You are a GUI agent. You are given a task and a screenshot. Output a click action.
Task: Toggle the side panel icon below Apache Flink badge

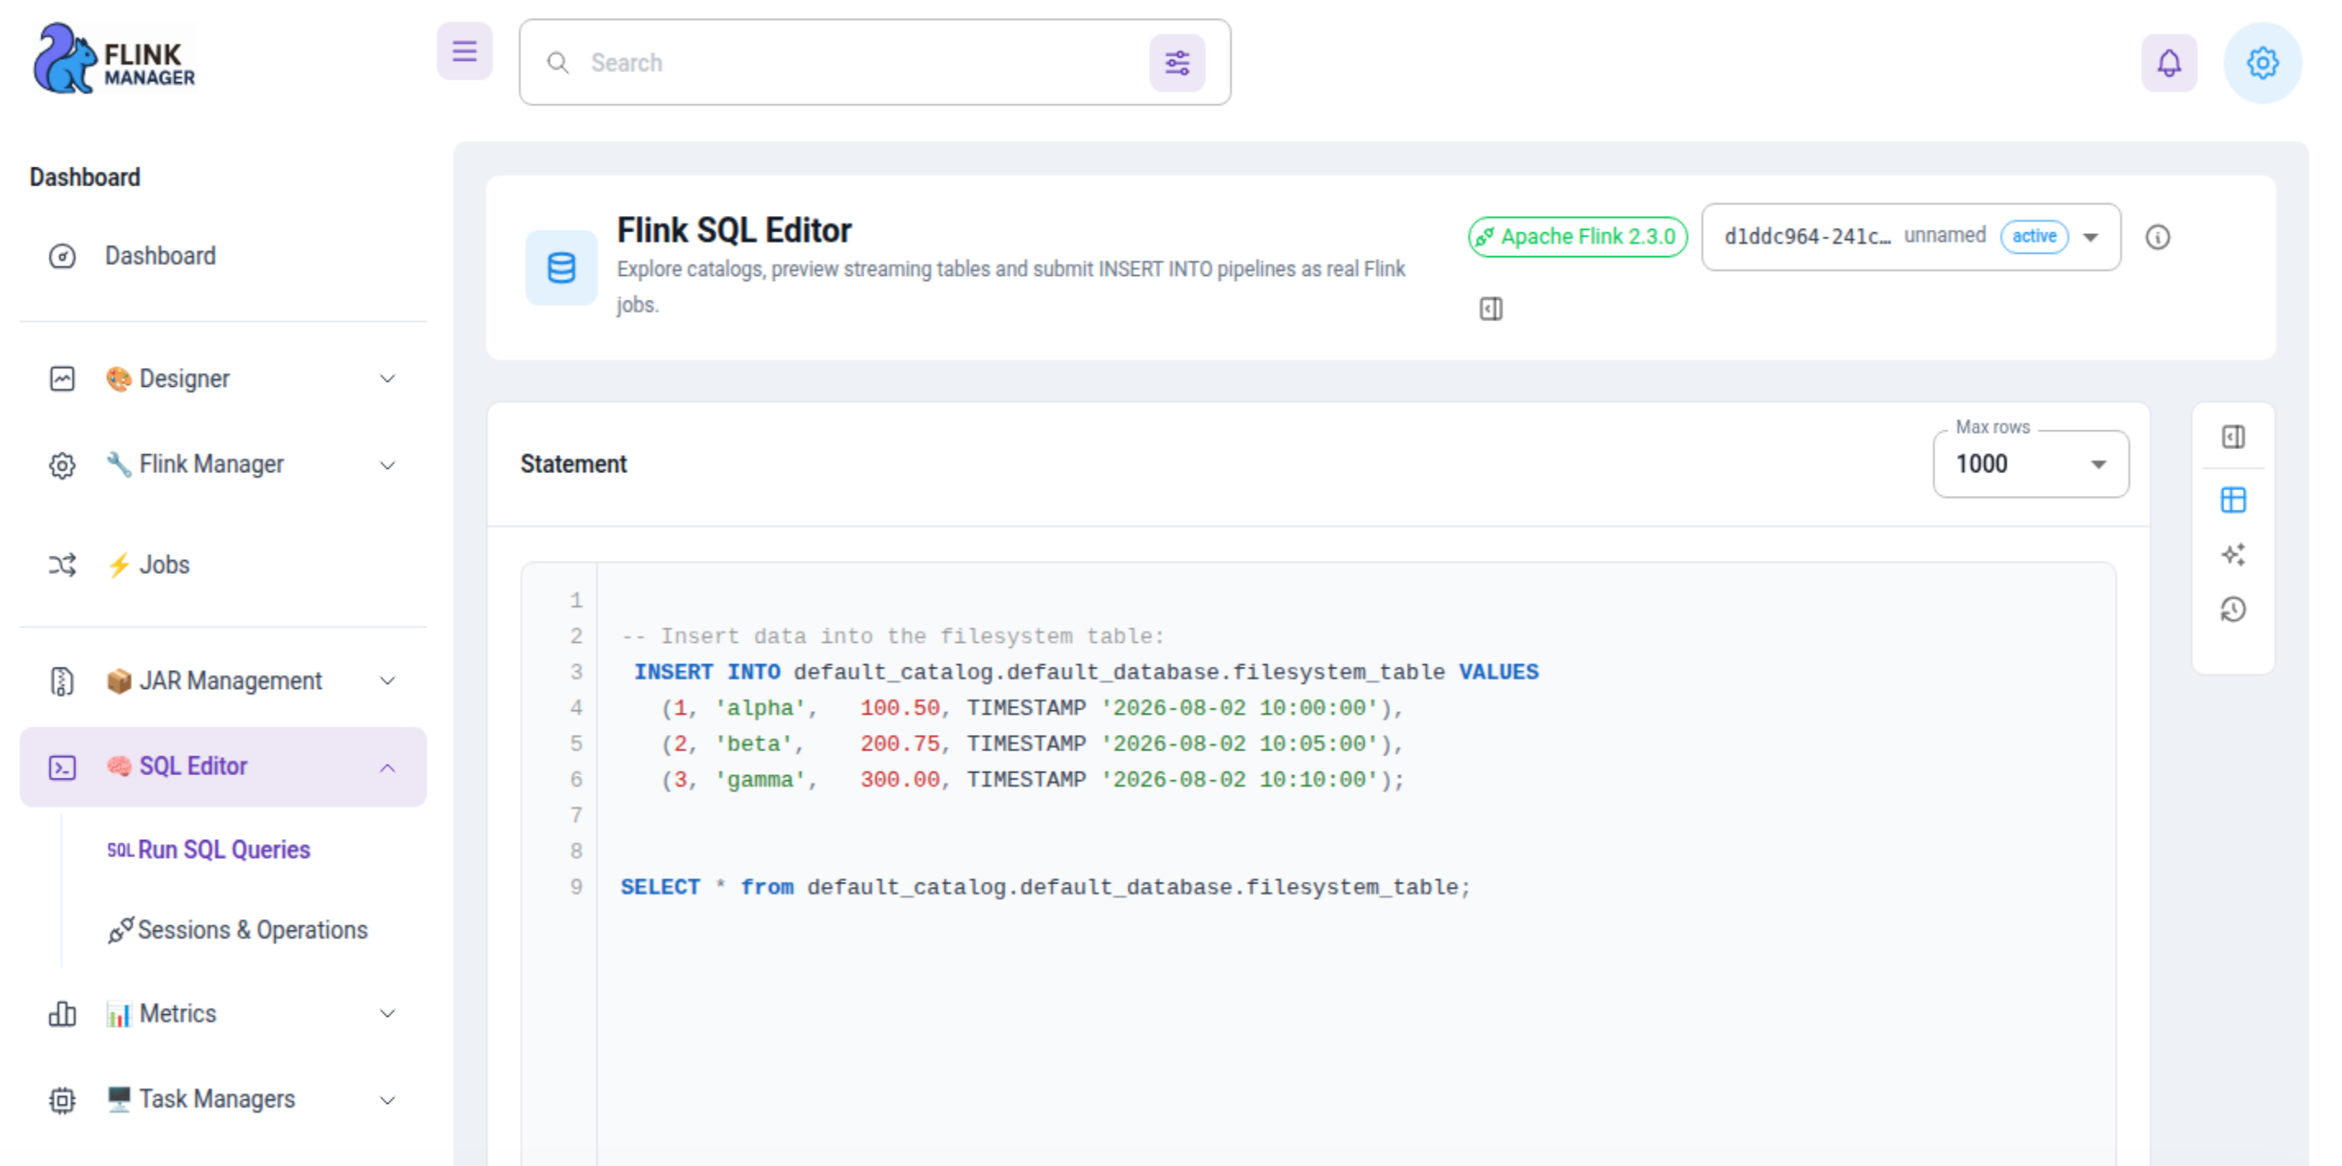pyautogui.click(x=1491, y=309)
